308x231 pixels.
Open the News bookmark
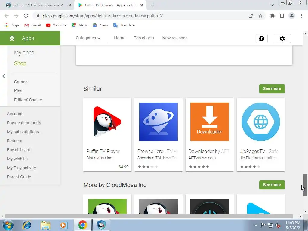[x=100, y=25]
